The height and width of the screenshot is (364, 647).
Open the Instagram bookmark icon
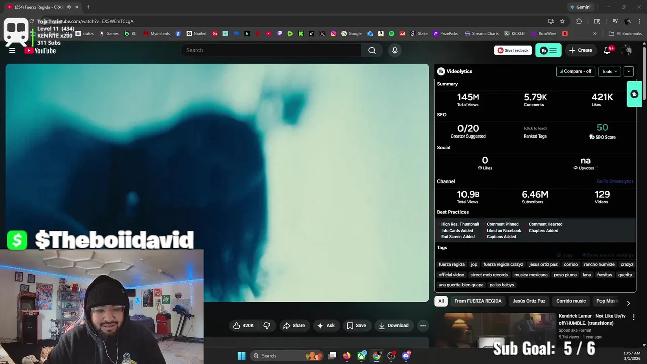333,34
